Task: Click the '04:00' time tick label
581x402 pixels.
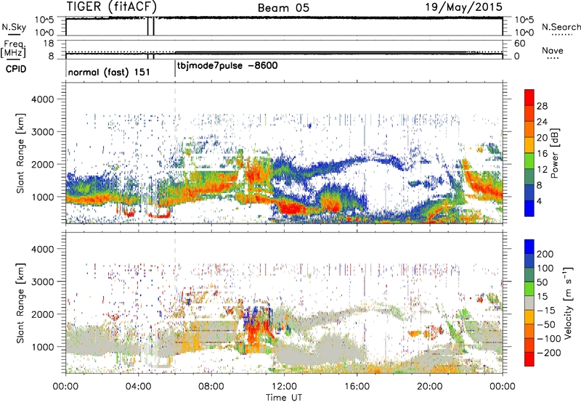Action: (x=139, y=387)
